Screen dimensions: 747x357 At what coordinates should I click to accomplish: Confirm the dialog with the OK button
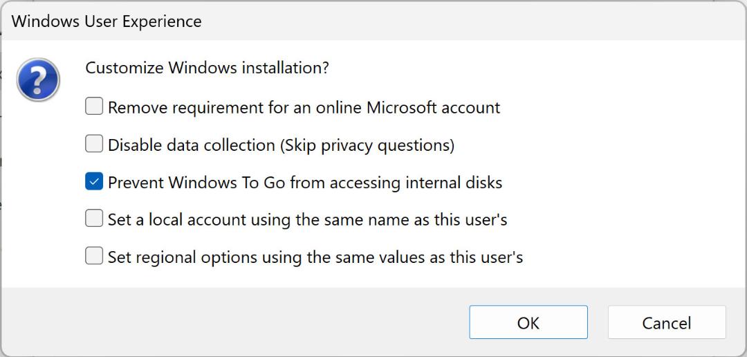tap(528, 322)
